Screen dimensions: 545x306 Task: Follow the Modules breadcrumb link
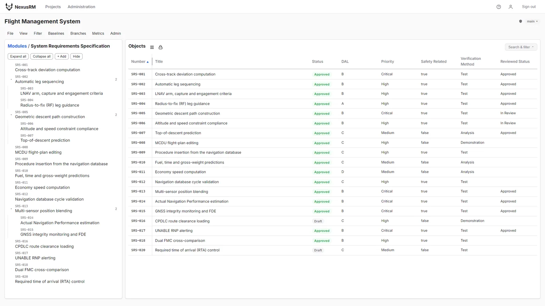point(17,46)
